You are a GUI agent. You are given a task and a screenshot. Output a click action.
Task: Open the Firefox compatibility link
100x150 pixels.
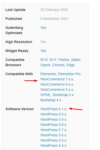point(64,60)
